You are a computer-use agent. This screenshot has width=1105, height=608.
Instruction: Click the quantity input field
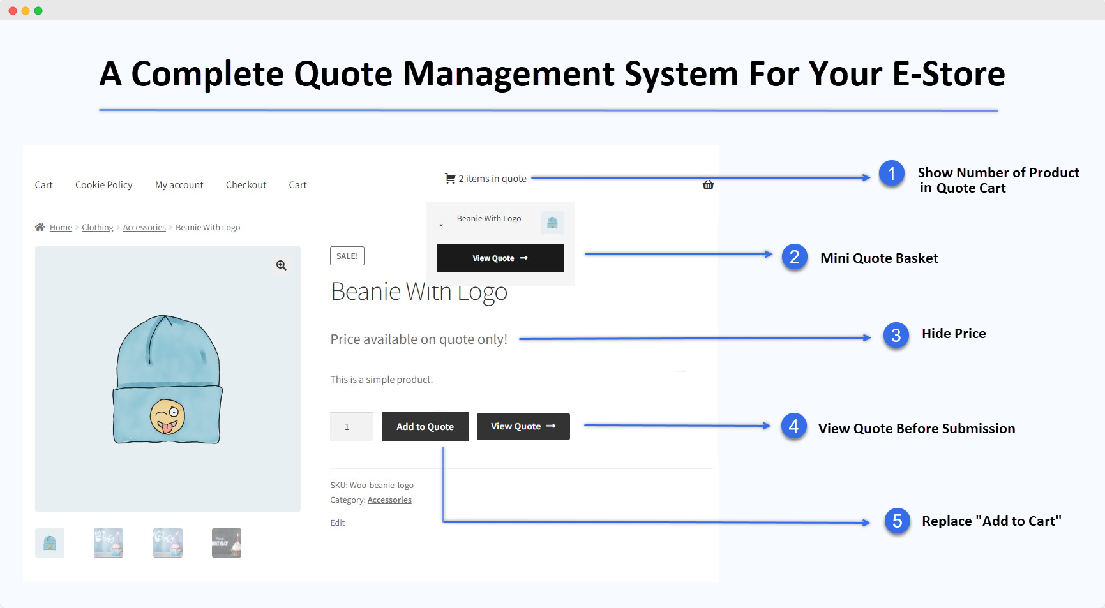pos(351,427)
